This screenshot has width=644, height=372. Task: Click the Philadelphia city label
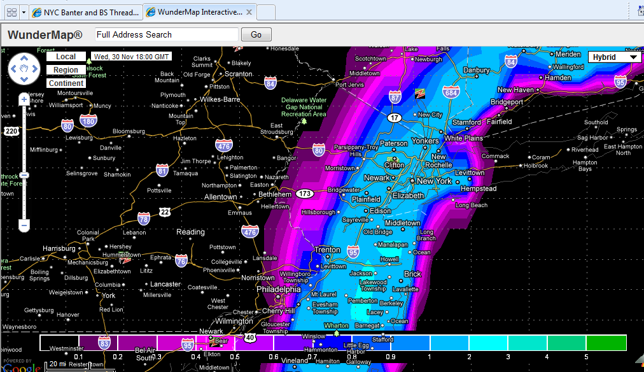click(279, 289)
